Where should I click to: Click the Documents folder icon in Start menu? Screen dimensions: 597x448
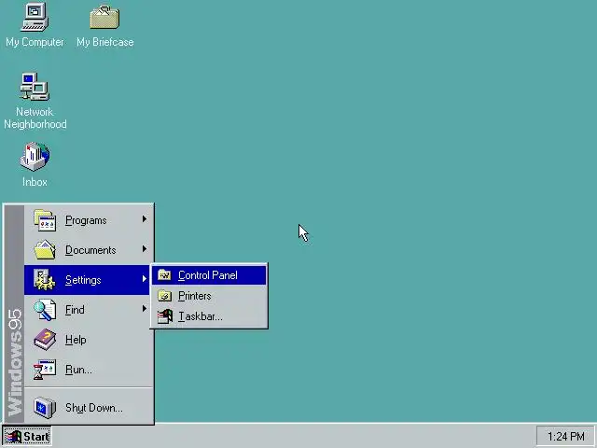tap(45, 250)
